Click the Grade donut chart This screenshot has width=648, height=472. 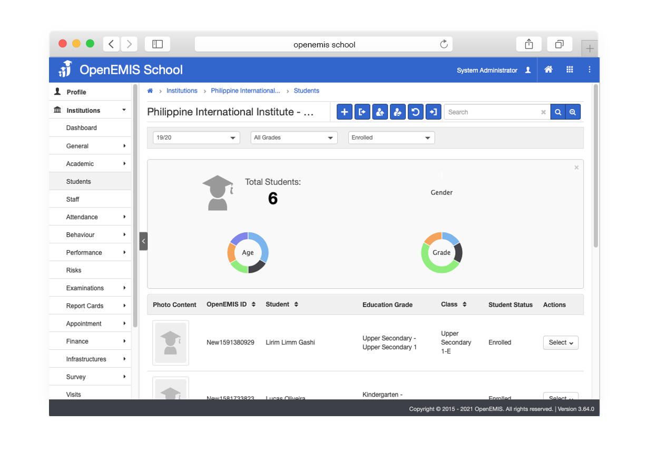coord(441,252)
